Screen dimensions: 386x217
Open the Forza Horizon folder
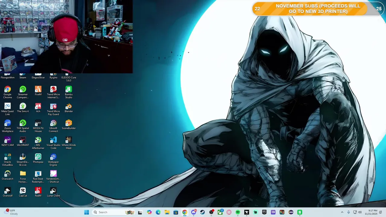coord(23,177)
